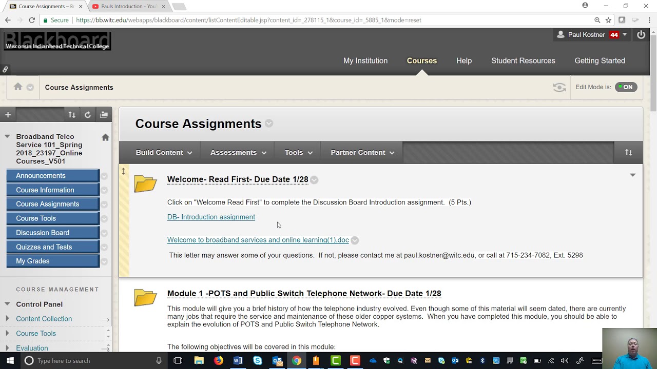Click the keyboard reordering icon on content toolbar
The width and height of the screenshot is (657, 369).
(x=628, y=152)
